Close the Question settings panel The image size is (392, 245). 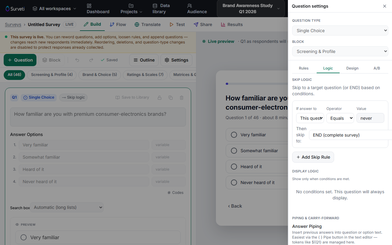[385, 6]
